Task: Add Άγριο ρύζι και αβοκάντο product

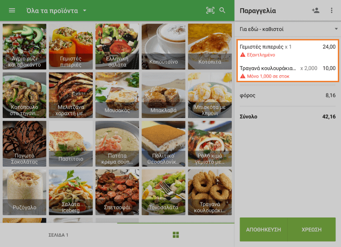Action: [25, 46]
